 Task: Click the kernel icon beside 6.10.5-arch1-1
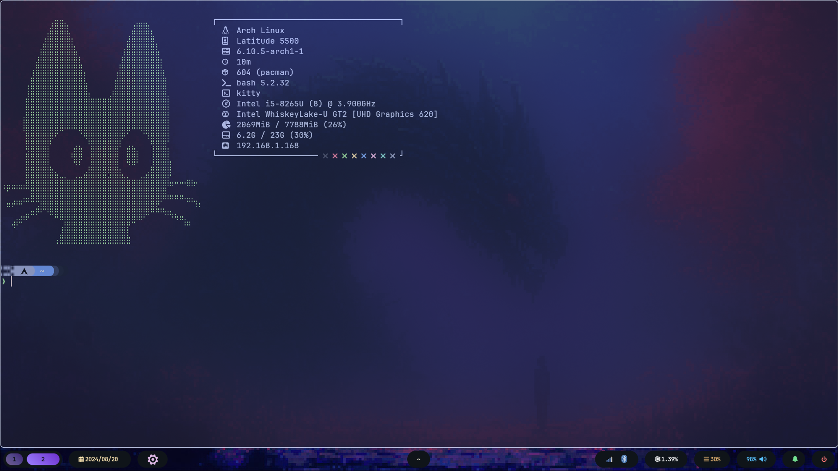(x=226, y=51)
